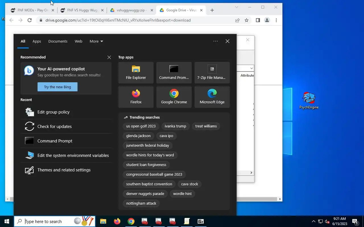This screenshot has width=364, height=227.
Task: Bookmark this page with star icon
Action: point(247,20)
